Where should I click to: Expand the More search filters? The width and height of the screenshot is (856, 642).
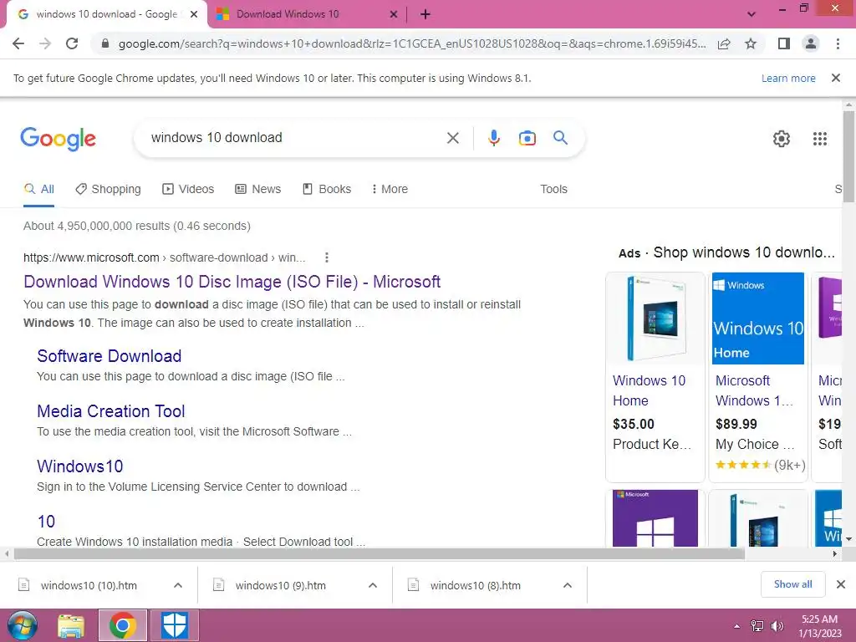tap(390, 189)
